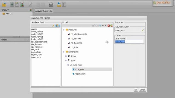The width and height of the screenshot is (175, 98).
Task: Select nb_total in Available Fields
Action: 35,50
